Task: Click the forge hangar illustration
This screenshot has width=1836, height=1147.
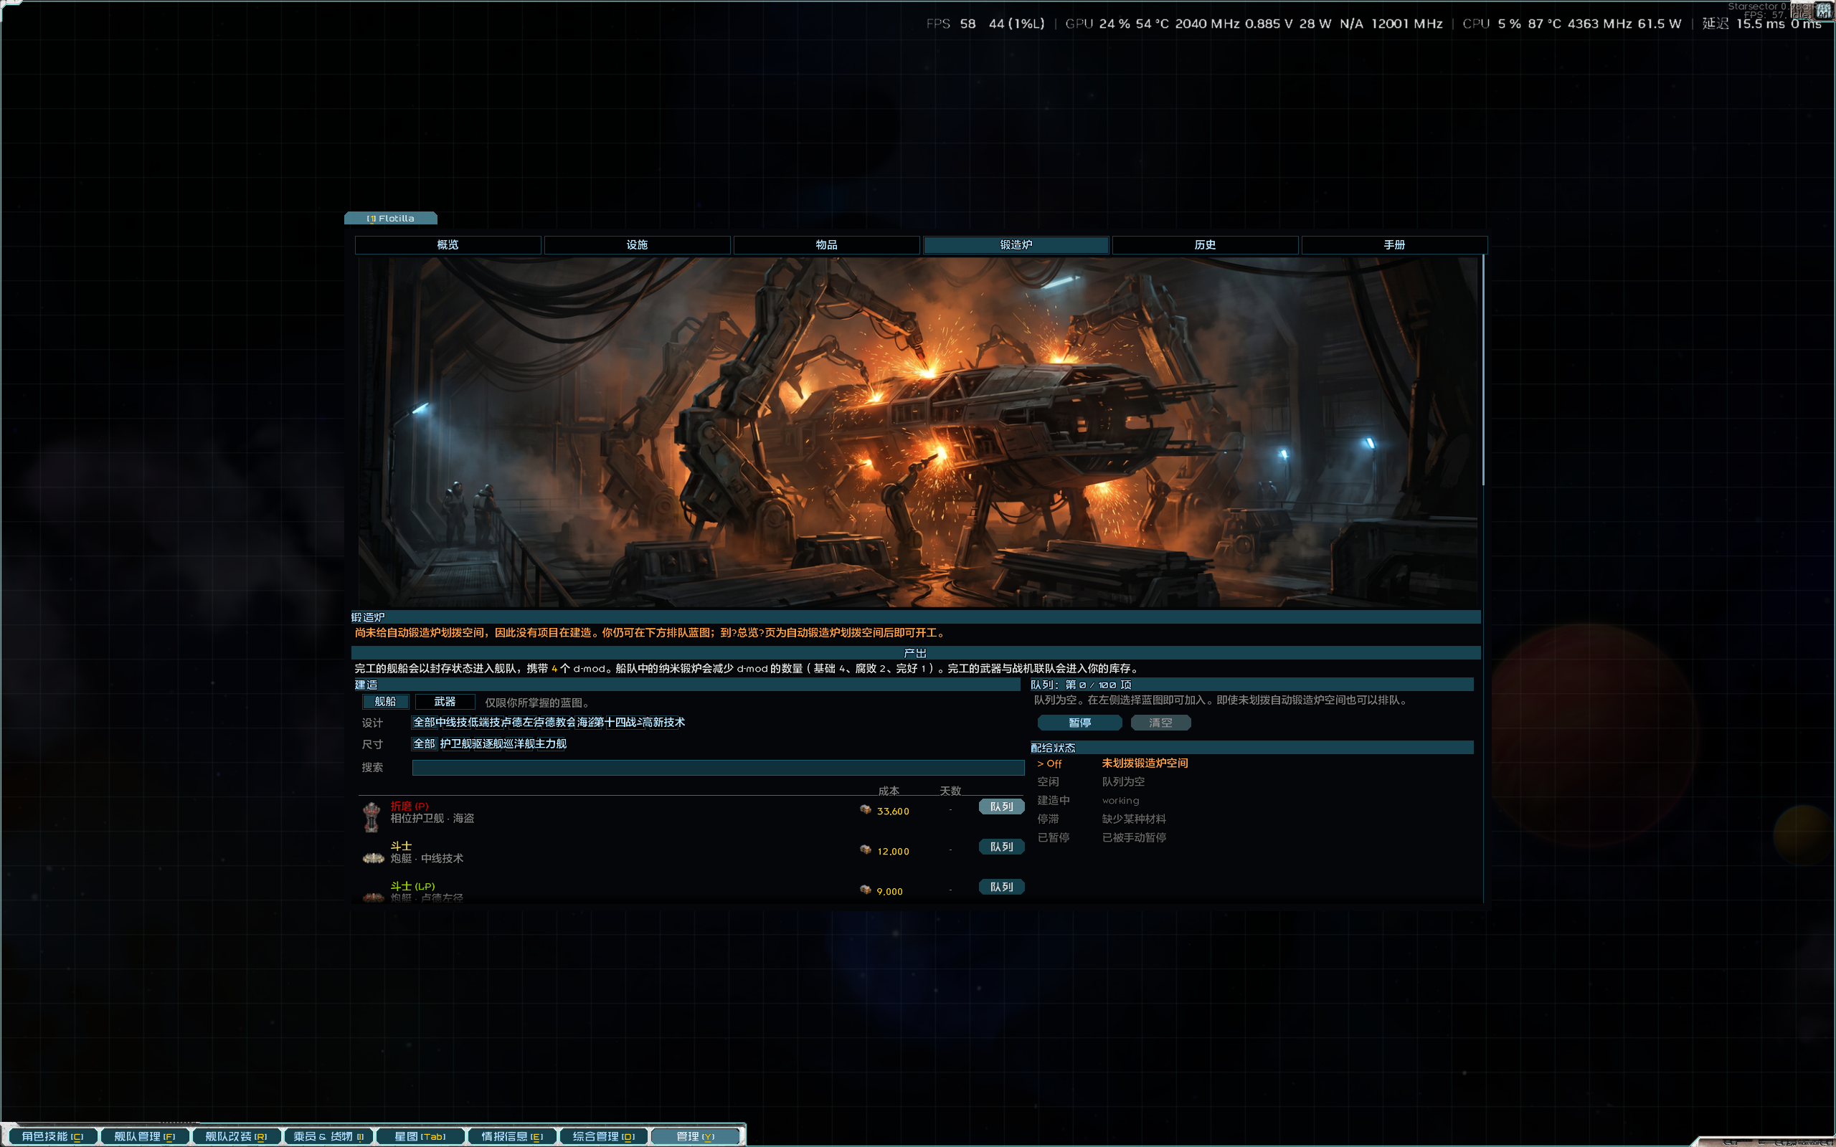Action: [917, 432]
